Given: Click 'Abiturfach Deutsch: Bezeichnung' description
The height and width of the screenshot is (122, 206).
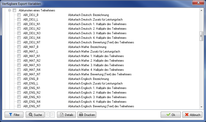Looking at the screenshot, I should [88, 15].
